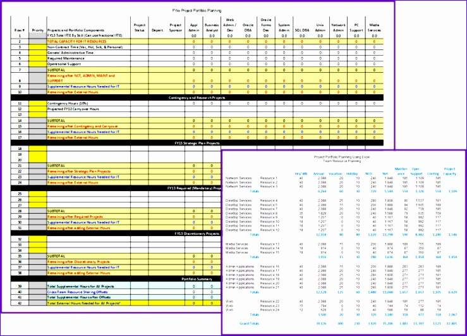Select the "Business Analyst" column header
Viewport: 467px width, 336px height.
click(x=212, y=27)
